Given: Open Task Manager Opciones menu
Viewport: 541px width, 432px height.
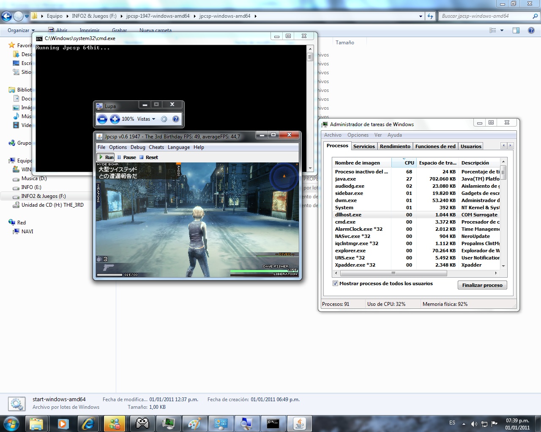Looking at the screenshot, I should click(x=358, y=135).
